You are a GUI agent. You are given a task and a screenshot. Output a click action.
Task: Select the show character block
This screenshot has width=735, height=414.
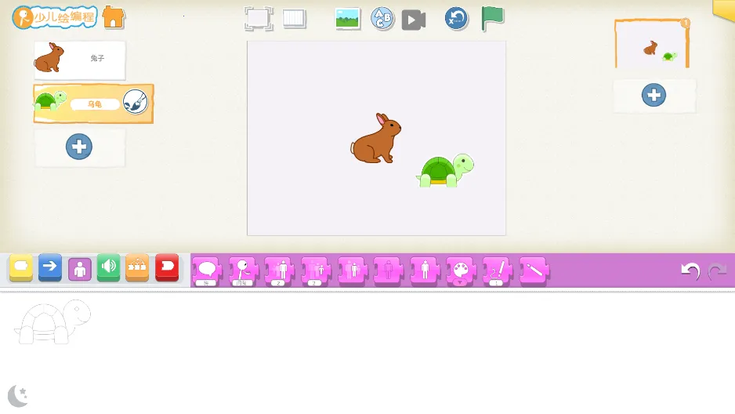tap(425, 270)
